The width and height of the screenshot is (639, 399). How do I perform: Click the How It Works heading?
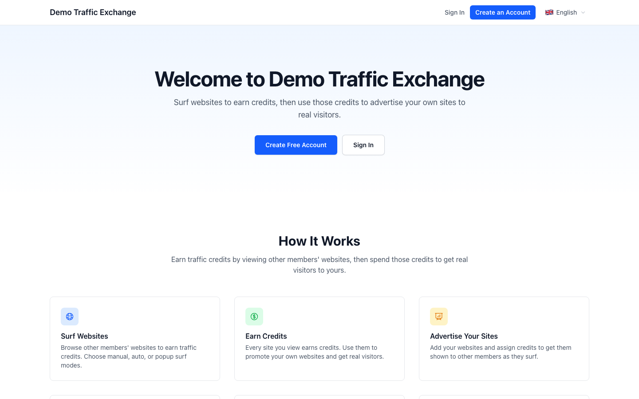click(319, 241)
